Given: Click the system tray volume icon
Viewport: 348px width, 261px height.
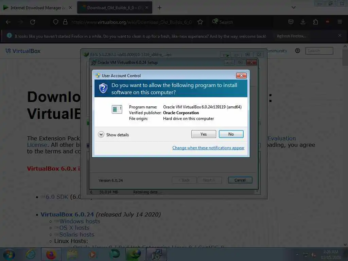Looking at the screenshot, I should 314,255.
